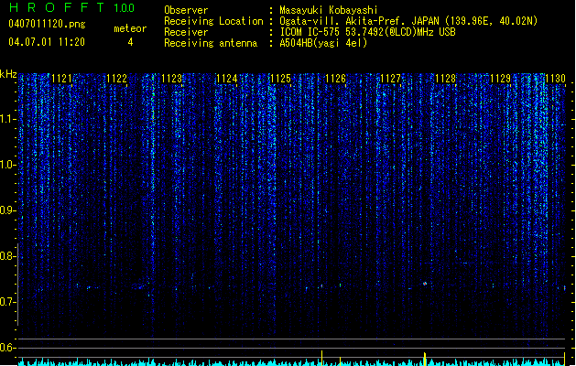Click the 1123 time marker

171,79
